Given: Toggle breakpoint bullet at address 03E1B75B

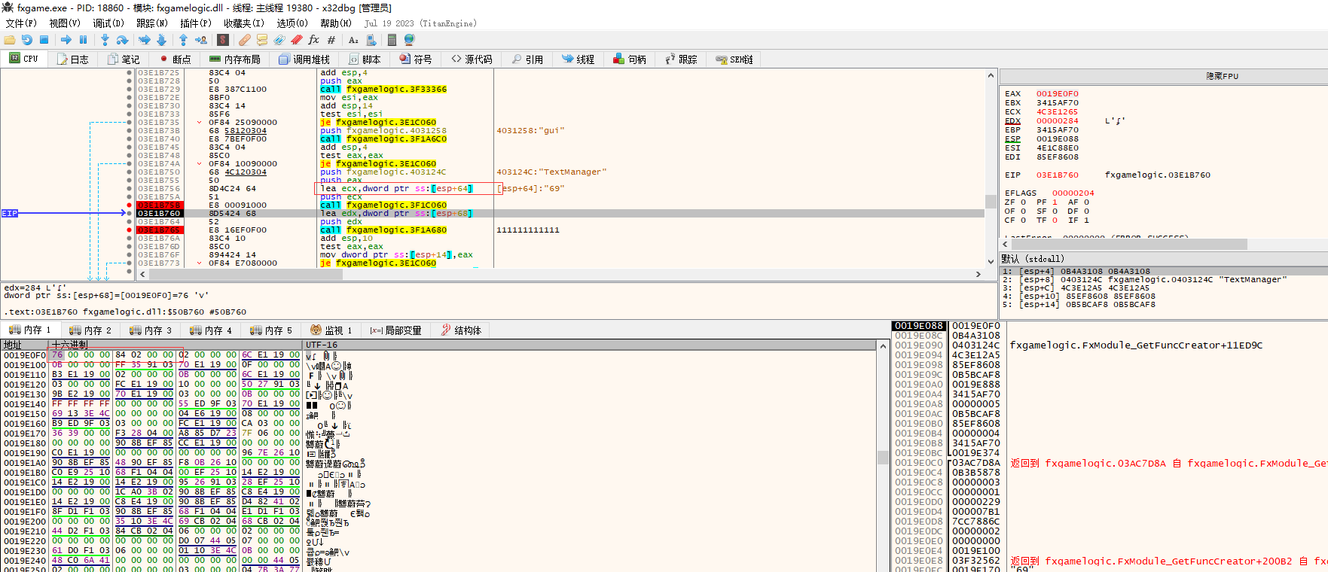Looking at the screenshot, I should [x=130, y=205].
